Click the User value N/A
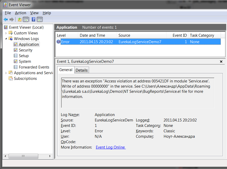The image size is (227, 169). pyautogui.click(x=98, y=136)
